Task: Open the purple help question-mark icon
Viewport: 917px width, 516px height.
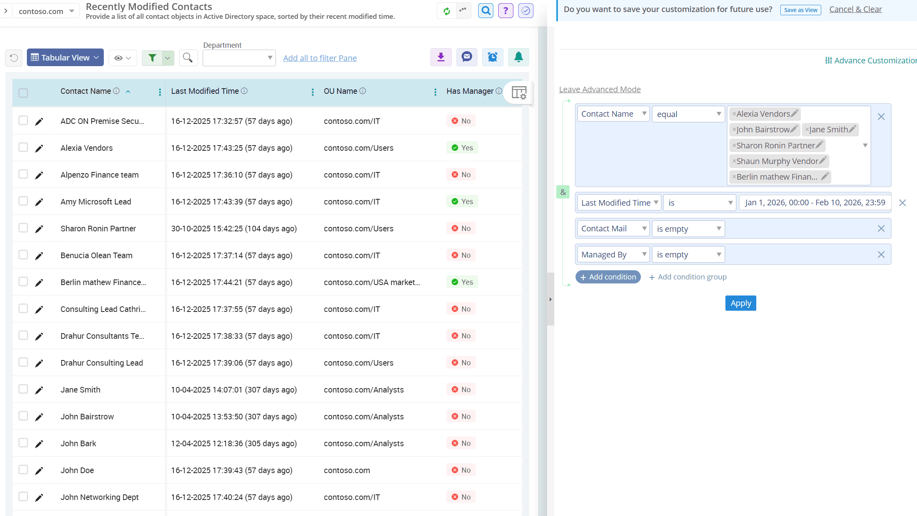Action: coord(505,11)
